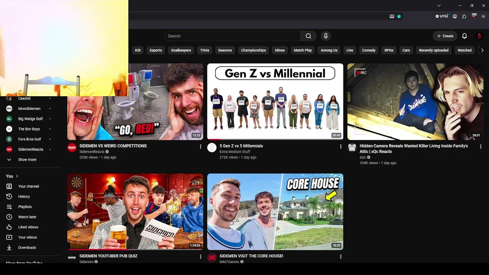This screenshot has height=275, width=489.
Task: Click the Your videos play icon
Action: (9, 237)
